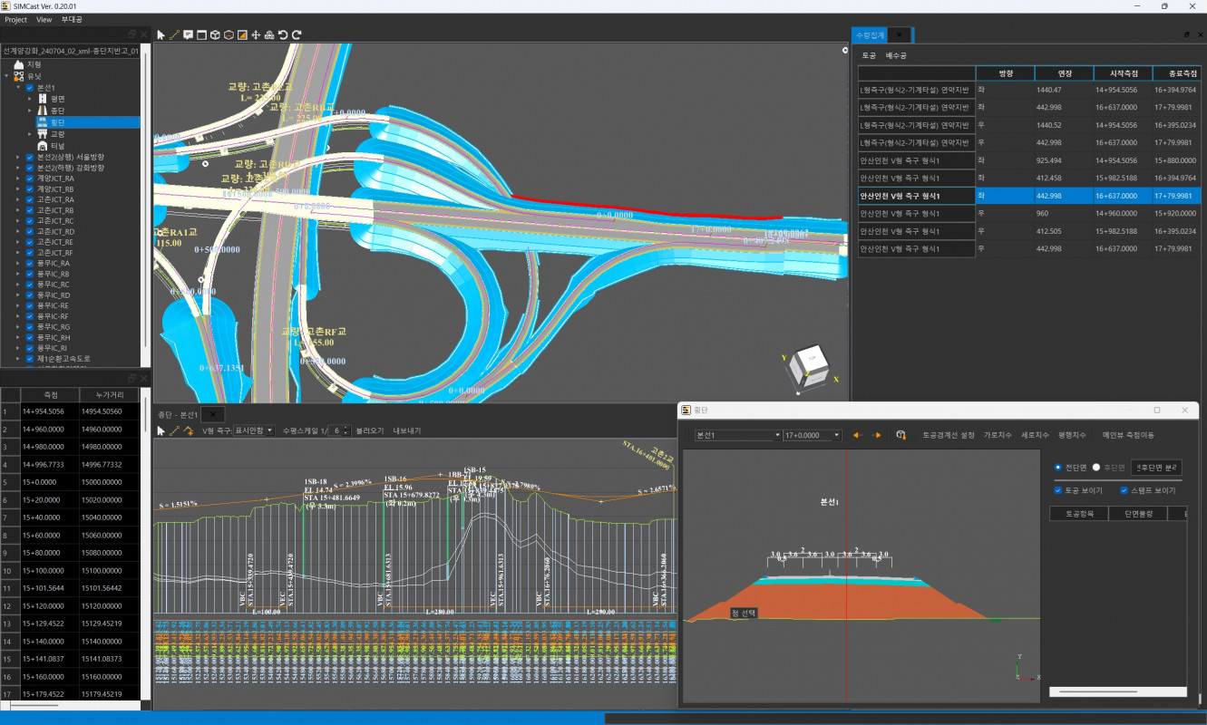
Task: Click the undo rotation arrow icon
Action: click(x=283, y=35)
